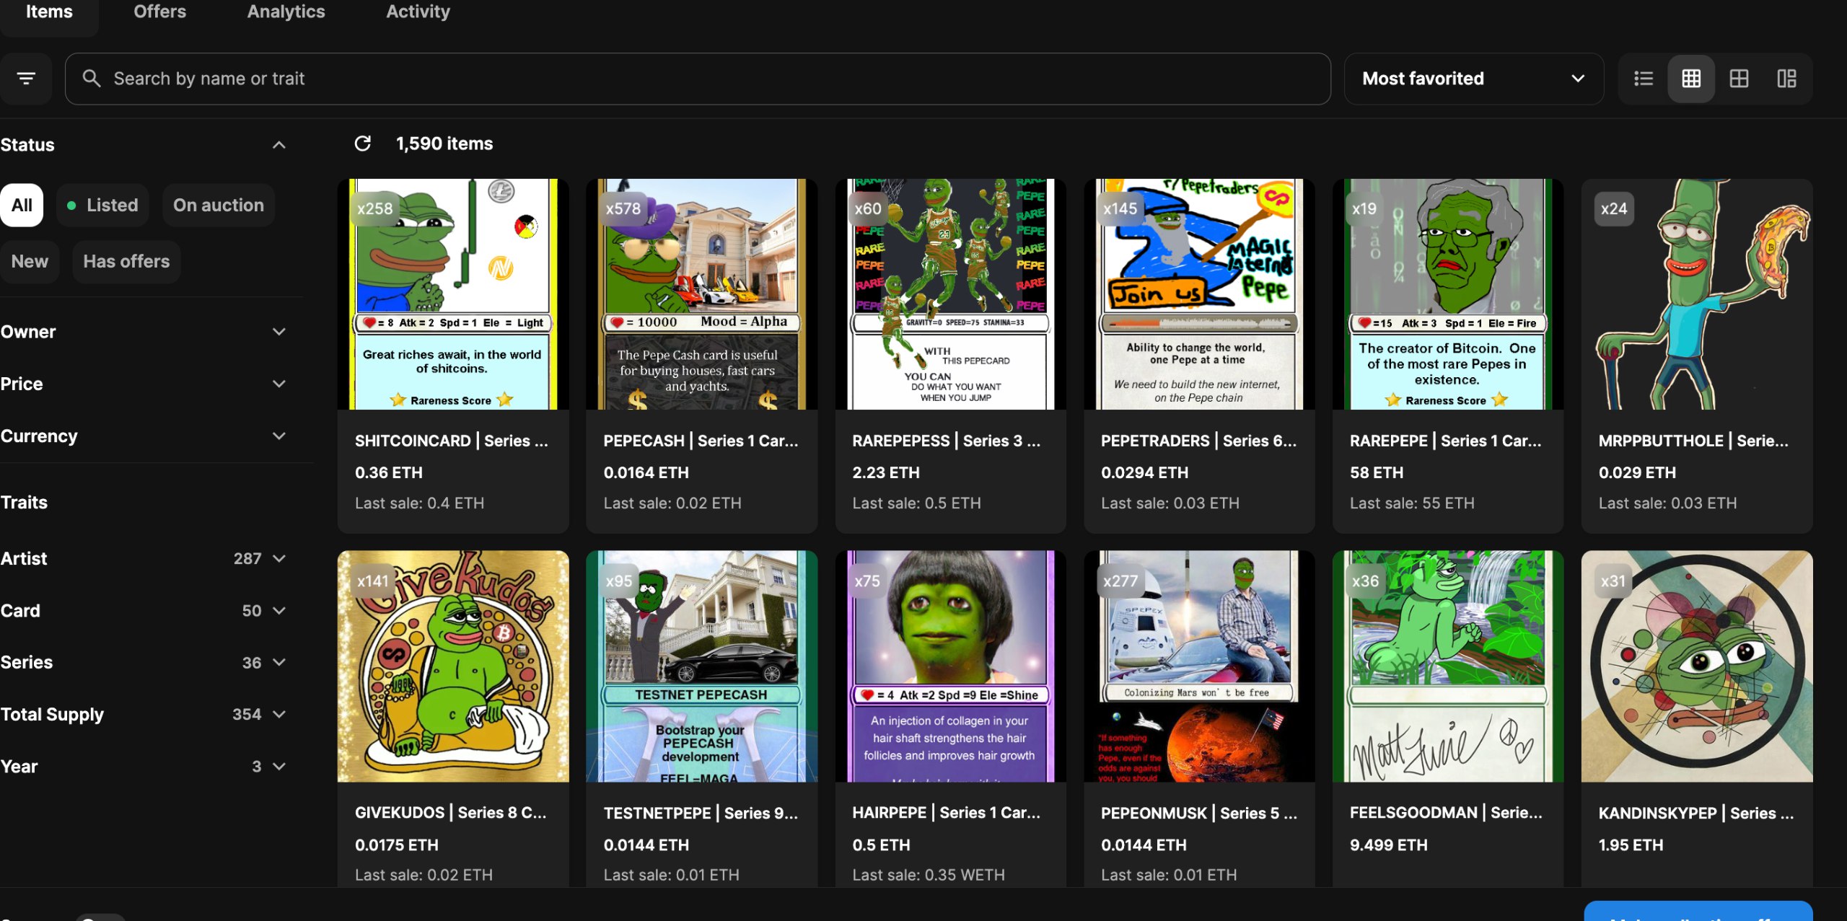Screen dimensions: 1847x921
Task: Open the PEPEONMUSK card image
Action: click(1199, 666)
